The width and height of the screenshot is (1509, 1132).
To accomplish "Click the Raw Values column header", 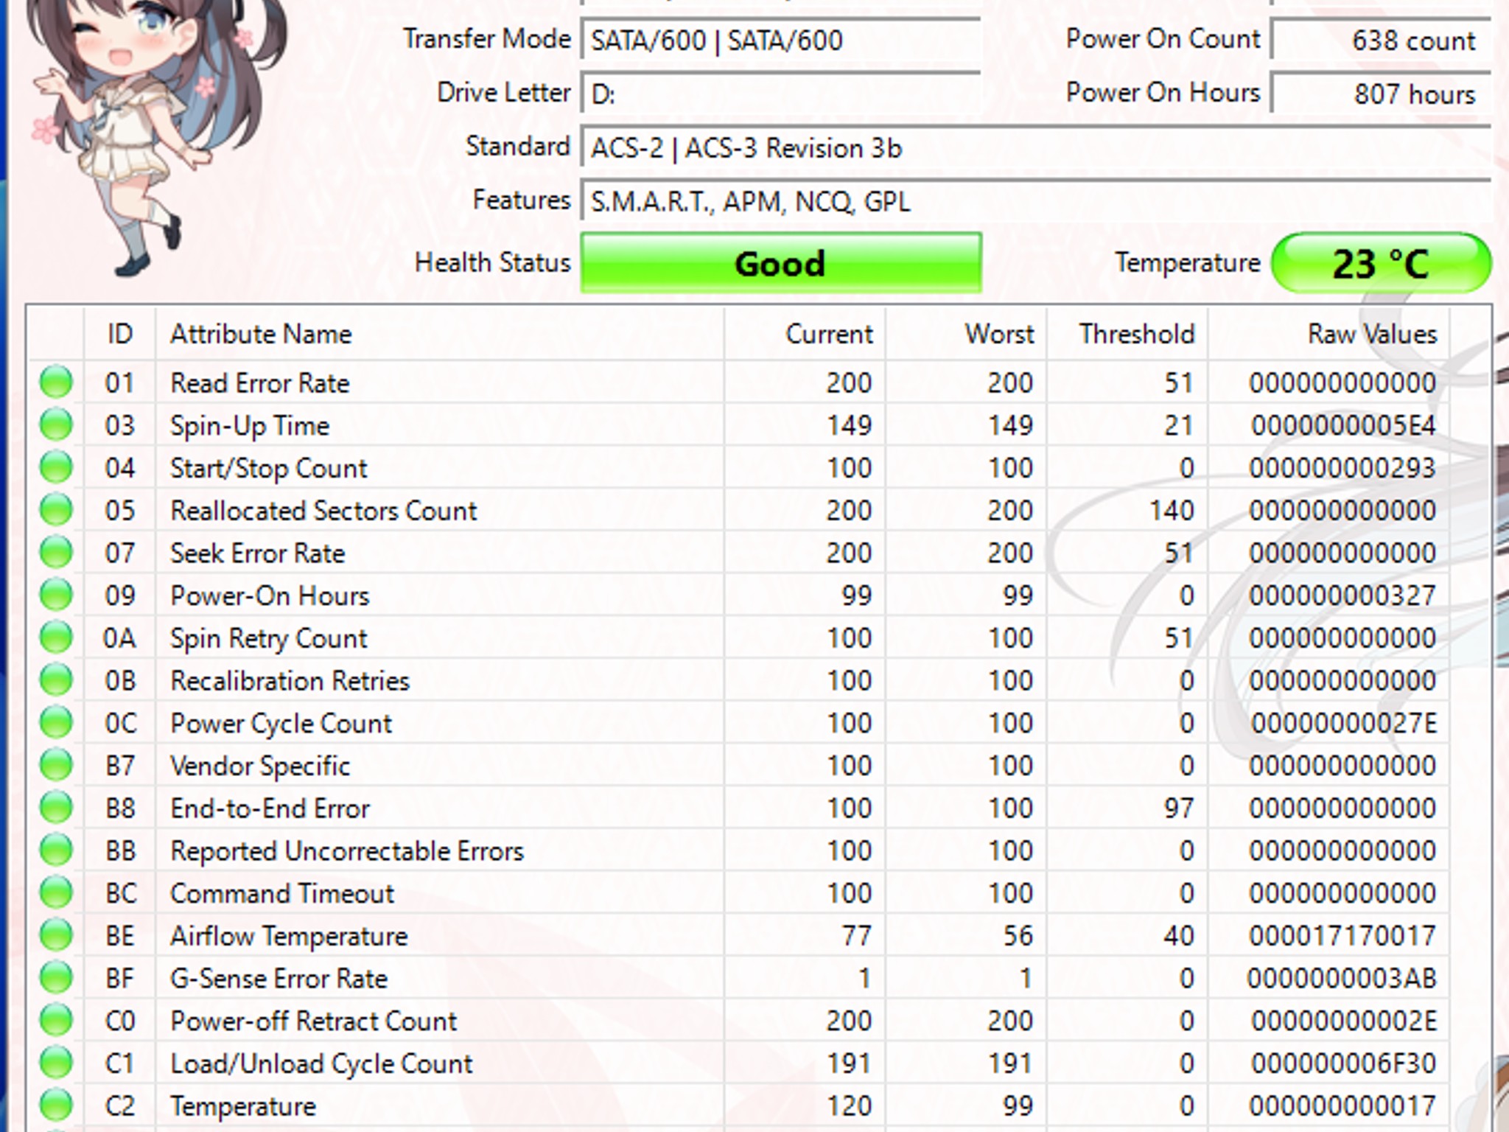I will click(1328, 334).
